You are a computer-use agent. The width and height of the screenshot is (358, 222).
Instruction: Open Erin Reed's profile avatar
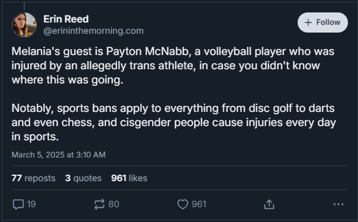point(24,25)
